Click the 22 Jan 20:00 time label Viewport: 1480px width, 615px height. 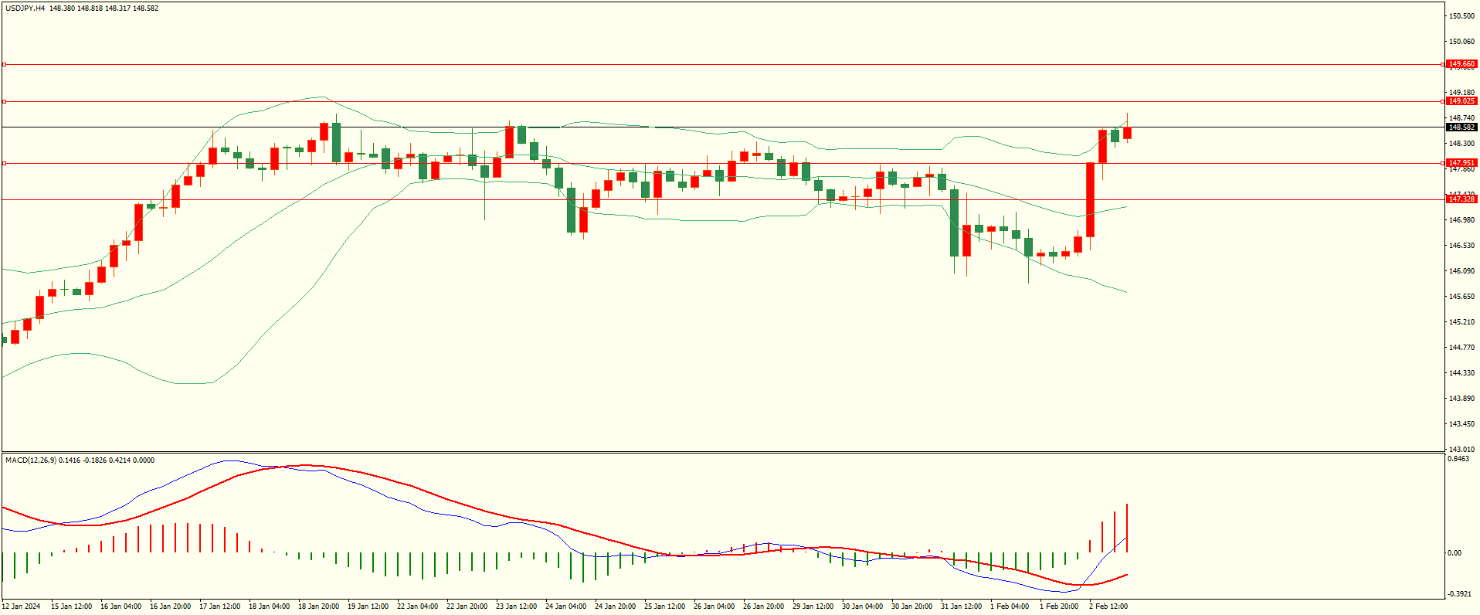467,606
